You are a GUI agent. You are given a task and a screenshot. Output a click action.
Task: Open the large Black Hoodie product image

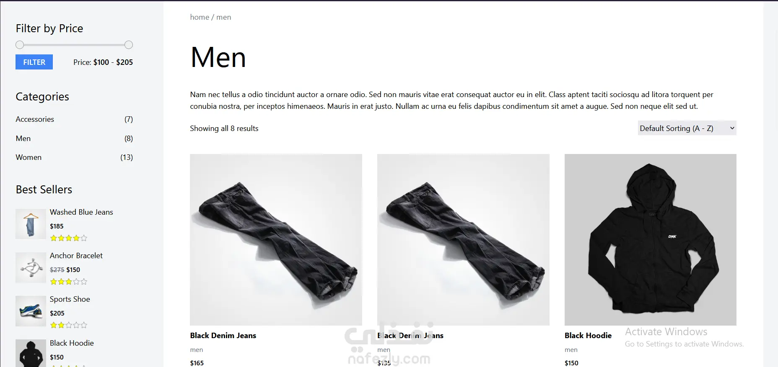[650, 240]
